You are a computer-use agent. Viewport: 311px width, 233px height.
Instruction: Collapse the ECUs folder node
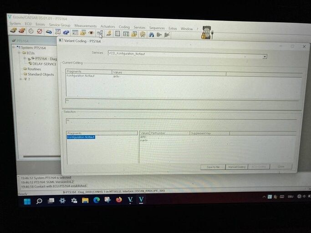(x=19, y=53)
